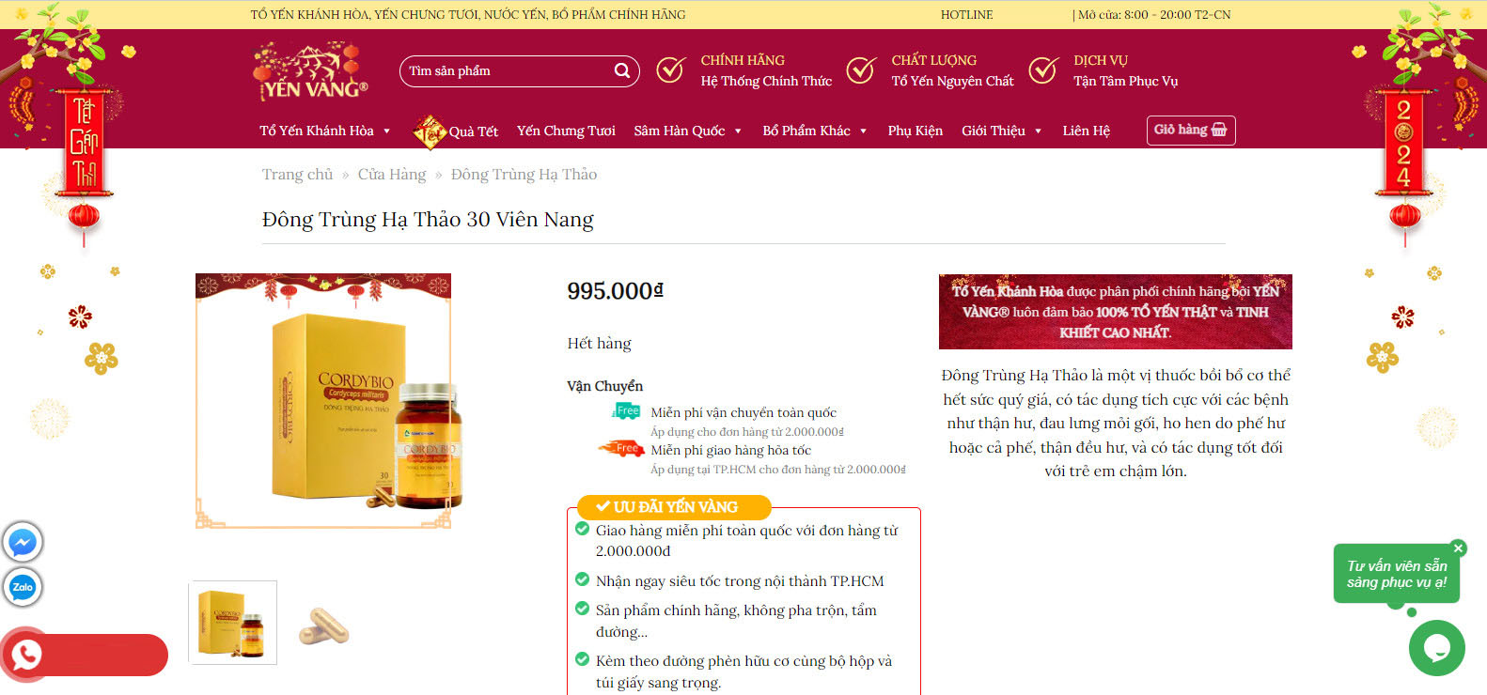This screenshot has height=695, width=1487.
Task: Open the Zalo chat icon
Action: [23, 587]
